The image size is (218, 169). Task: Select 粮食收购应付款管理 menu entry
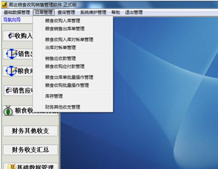[65, 67]
